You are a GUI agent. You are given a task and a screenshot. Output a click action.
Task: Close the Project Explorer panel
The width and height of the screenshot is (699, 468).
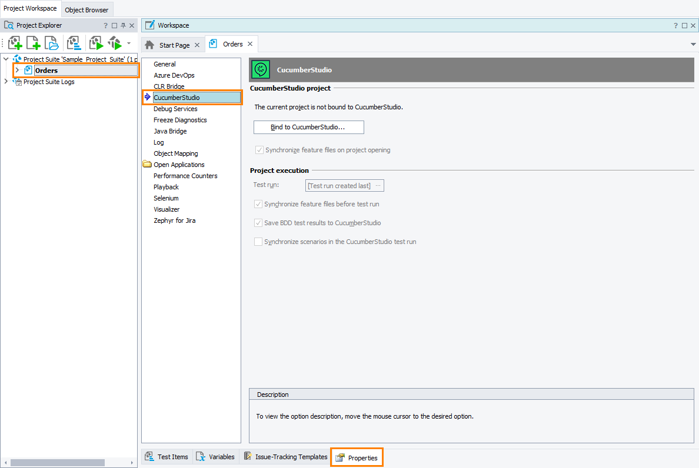(132, 25)
